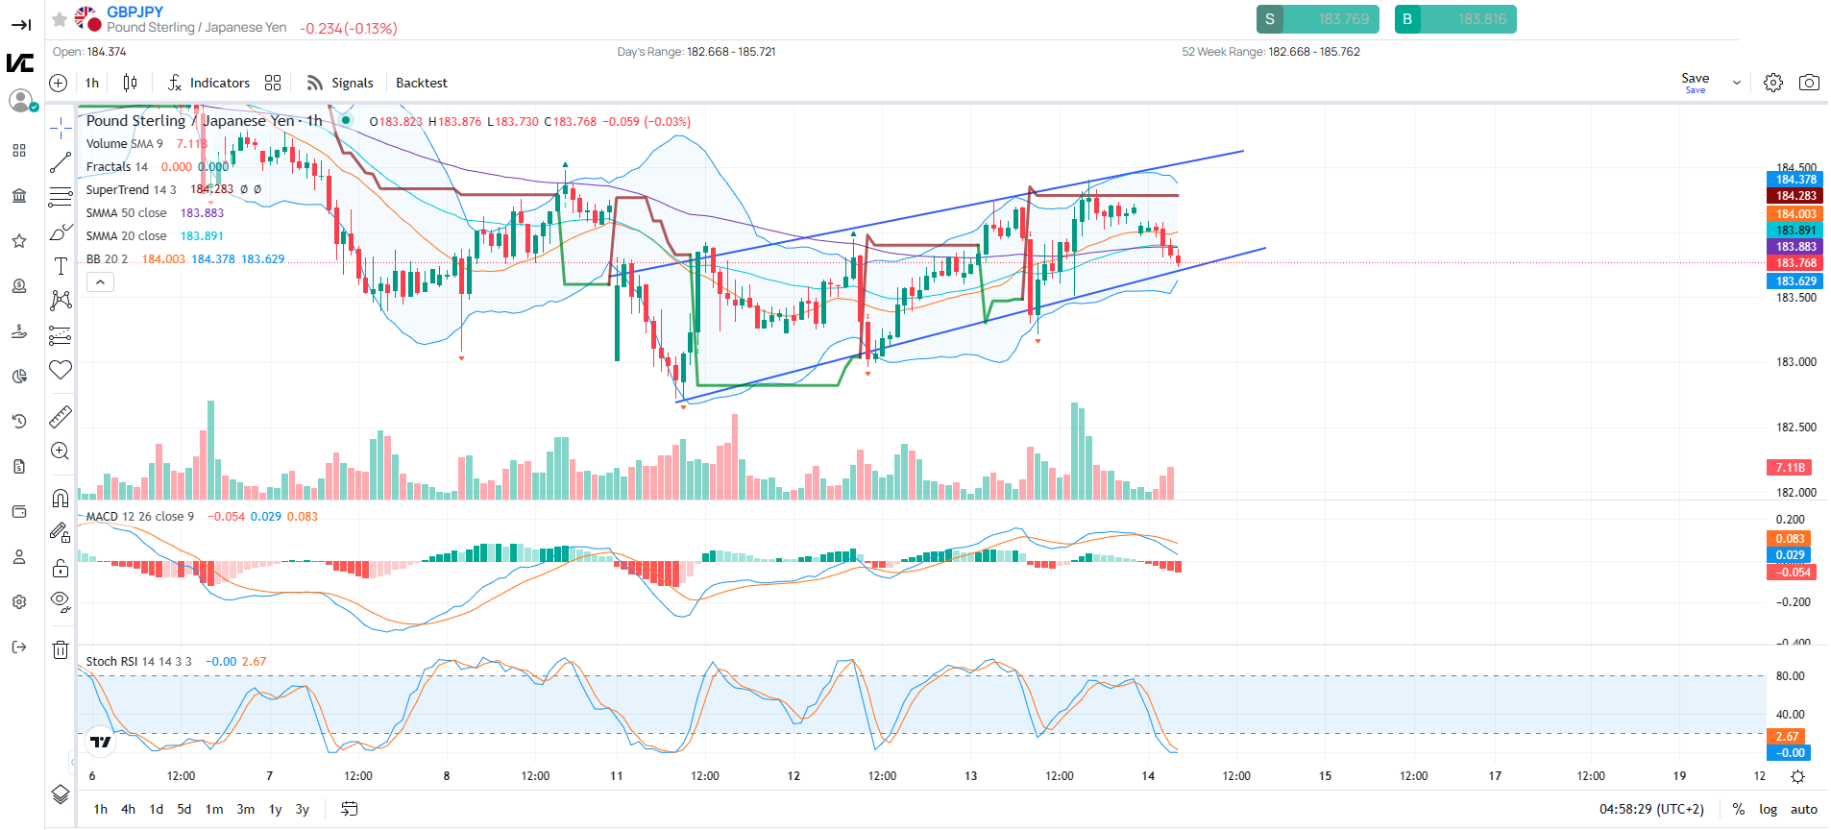Toggle magnet mode for drawings
Viewport: 1831px width, 830px height.
click(x=61, y=498)
